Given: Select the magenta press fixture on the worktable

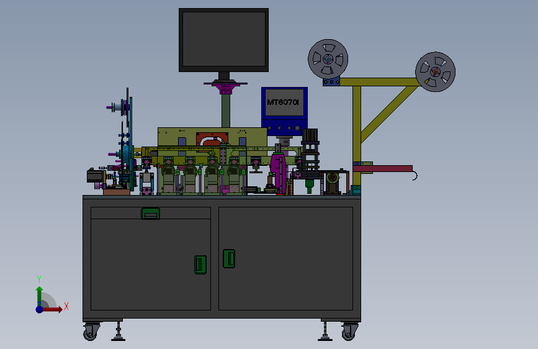Looking at the screenshot, I should click(x=279, y=173).
